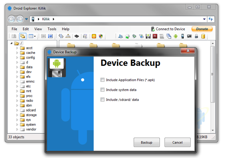Open the View menu

pos(38,29)
